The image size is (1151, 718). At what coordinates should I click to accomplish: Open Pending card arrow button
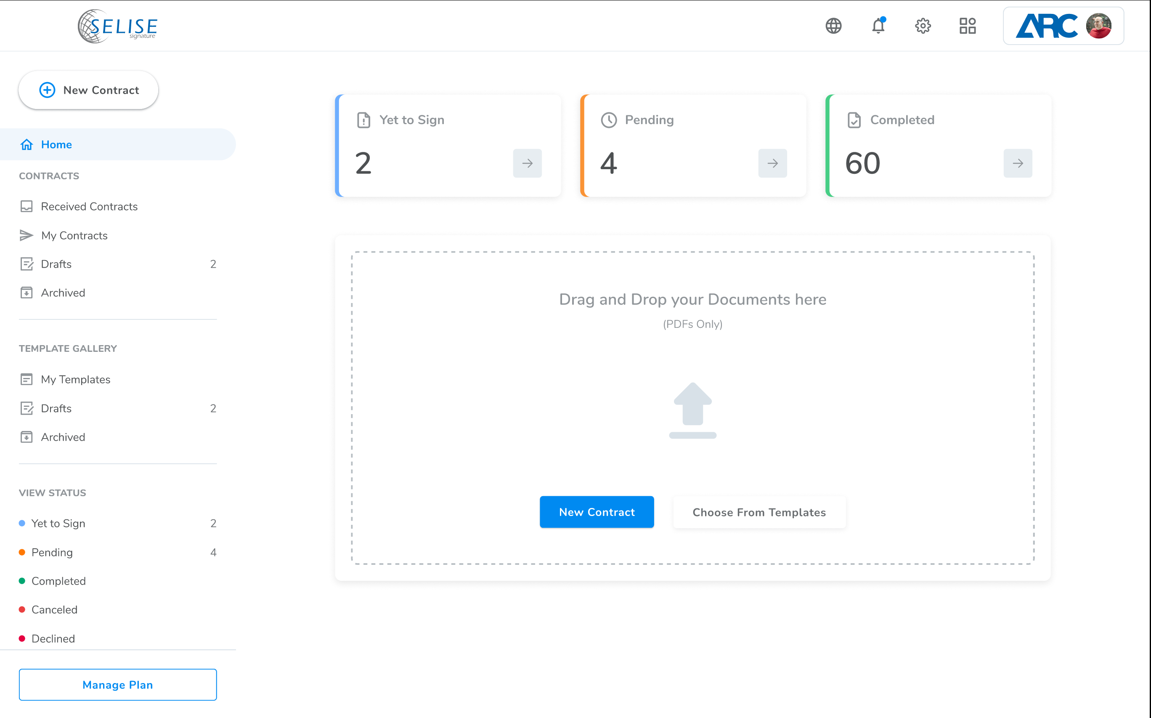tap(773, 163)
